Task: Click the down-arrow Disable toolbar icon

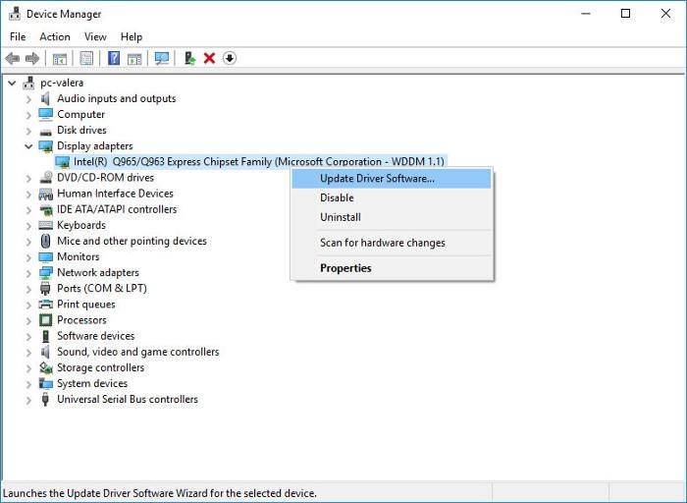Action: 230,58
